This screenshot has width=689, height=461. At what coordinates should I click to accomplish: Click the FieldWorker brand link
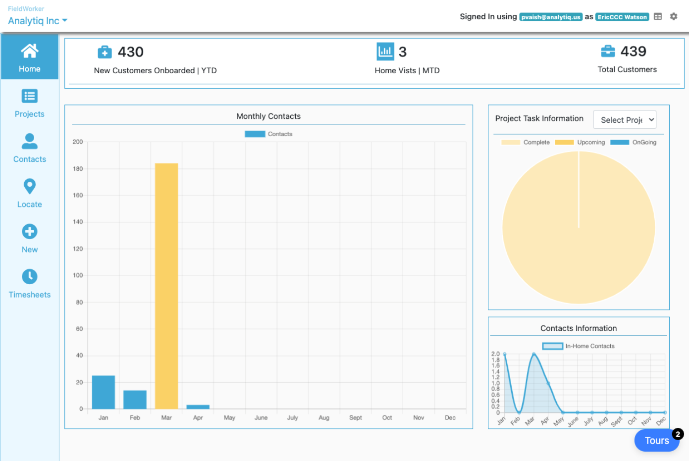pos(26,9)
